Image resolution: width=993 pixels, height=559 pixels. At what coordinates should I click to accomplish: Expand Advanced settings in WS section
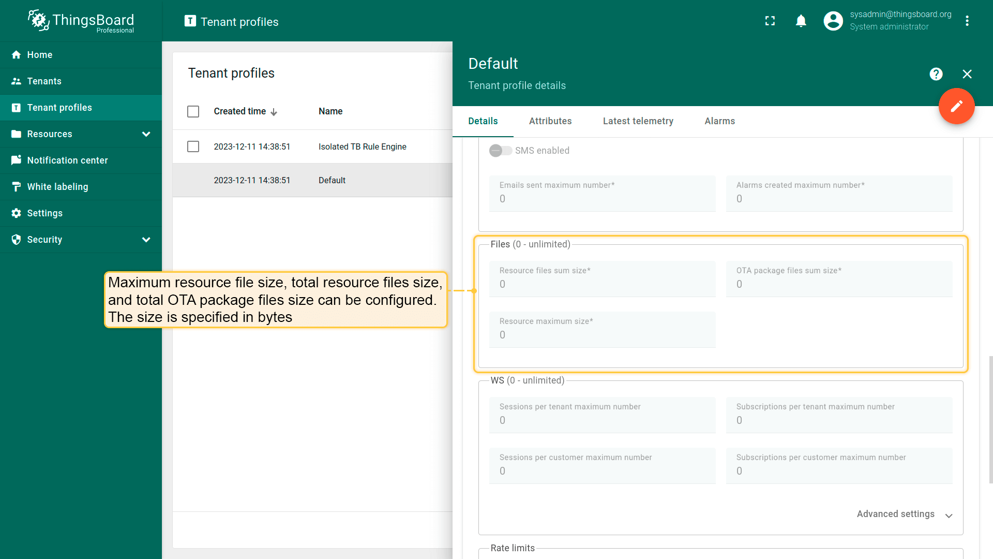tap(904, 514)
